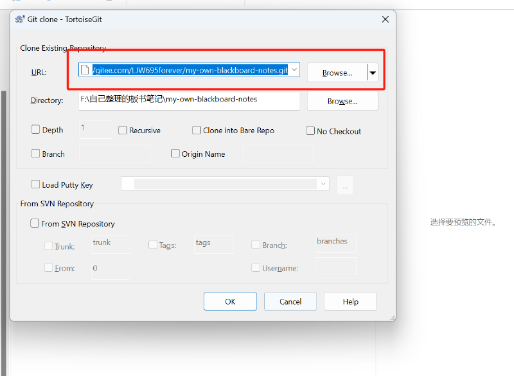
Task: Click the 'Clone Existing Repository' group label
Action: pyautogui.click(x=63, y=48)
